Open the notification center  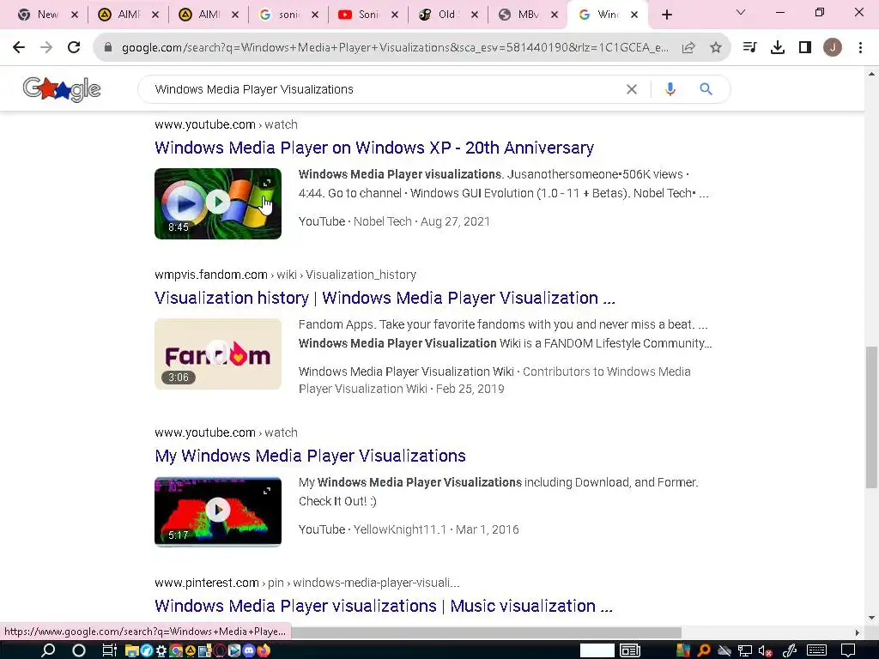point(847,650)
